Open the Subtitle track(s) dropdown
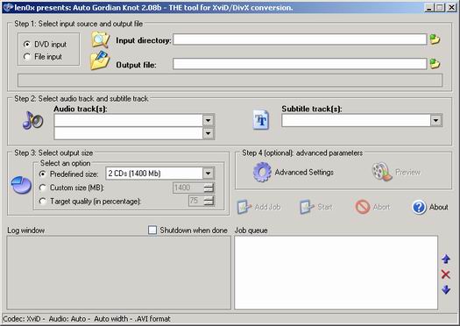 point(435,120)
